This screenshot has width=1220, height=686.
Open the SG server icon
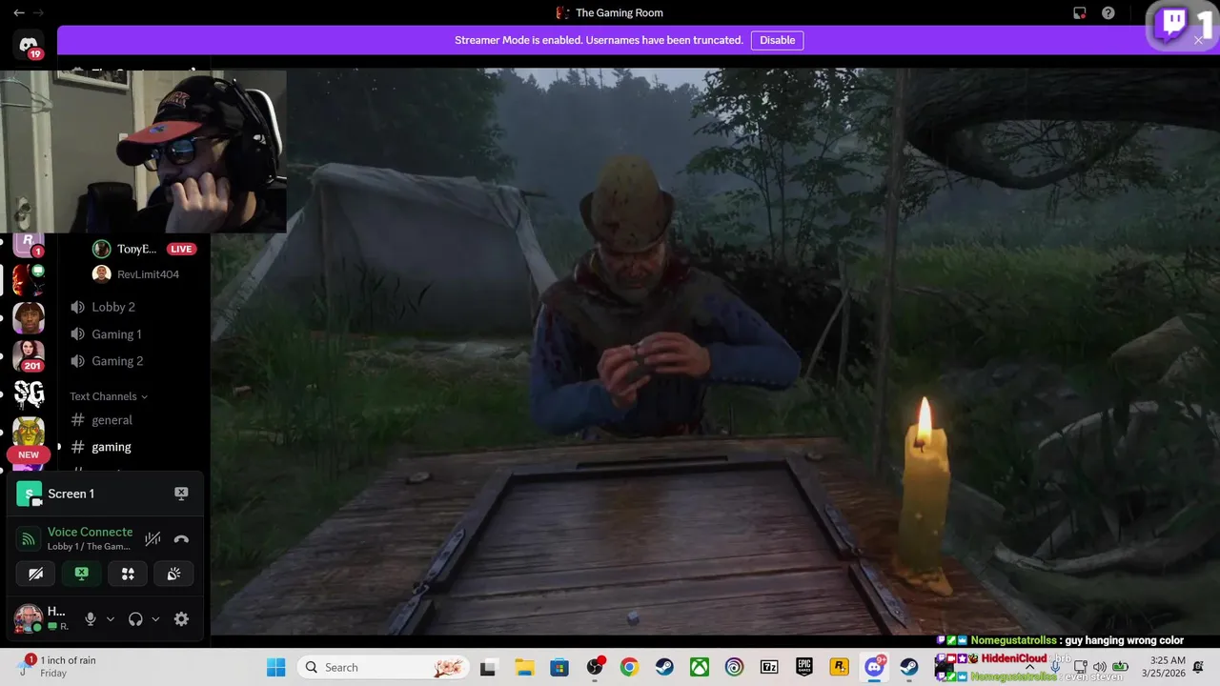(x=29, y=393)
